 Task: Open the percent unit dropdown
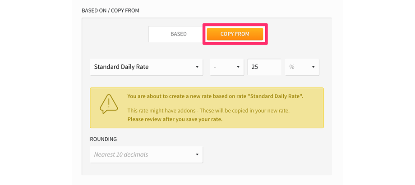(x=302, y=67)
